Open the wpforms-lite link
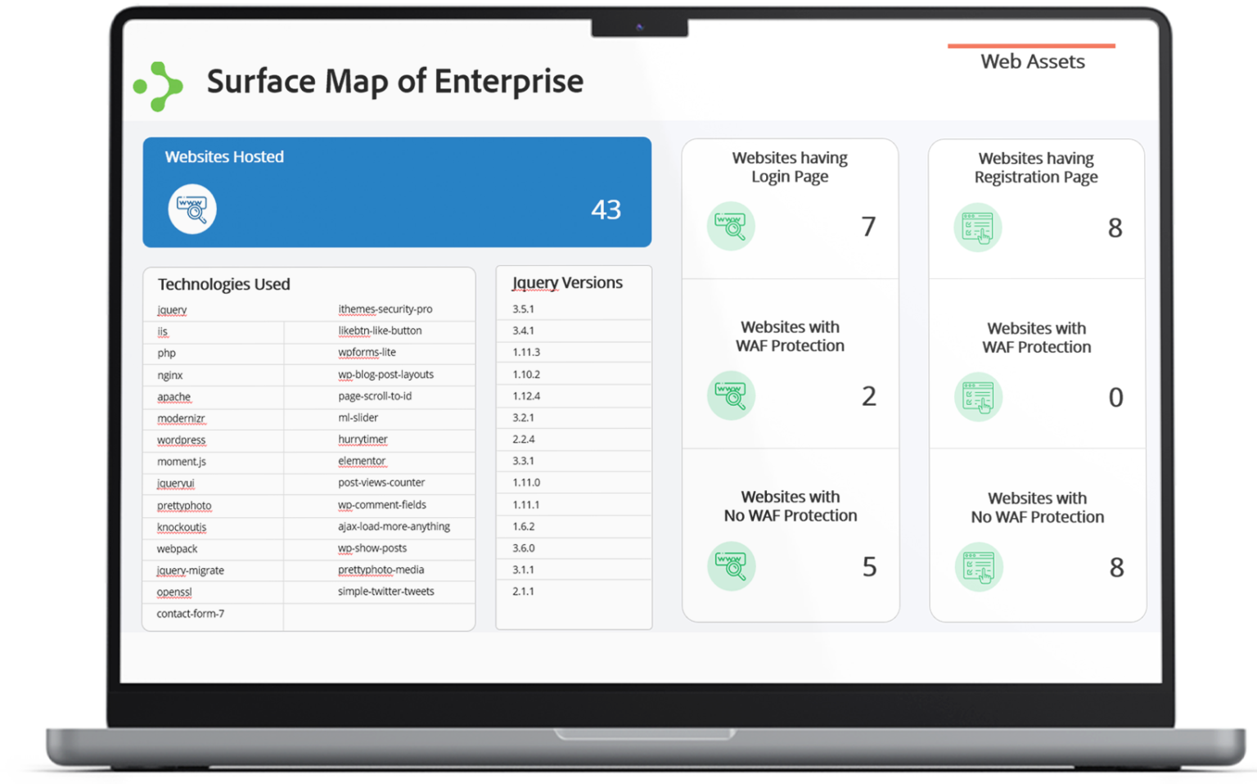 point(367,352)
